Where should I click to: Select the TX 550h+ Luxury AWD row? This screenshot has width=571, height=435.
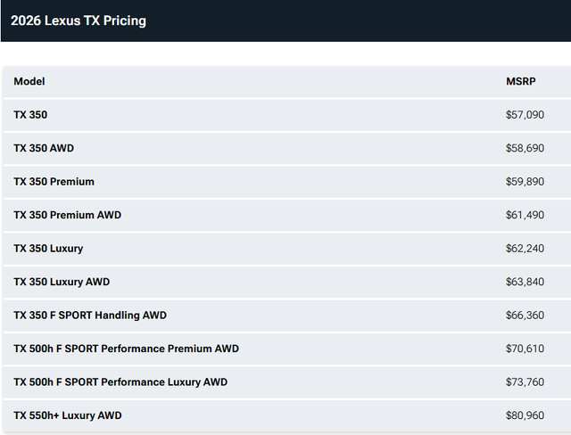coord(68,415)
